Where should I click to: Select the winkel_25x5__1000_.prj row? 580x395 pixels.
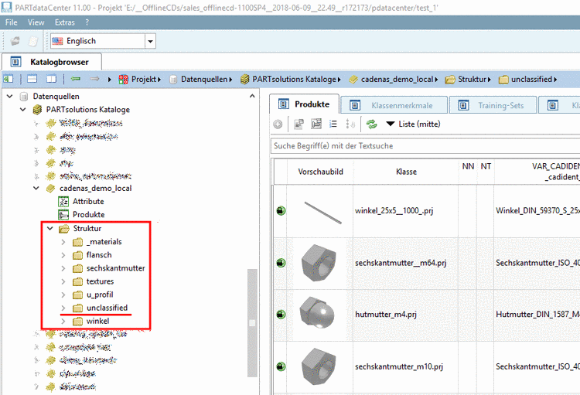tap(426, 211)
